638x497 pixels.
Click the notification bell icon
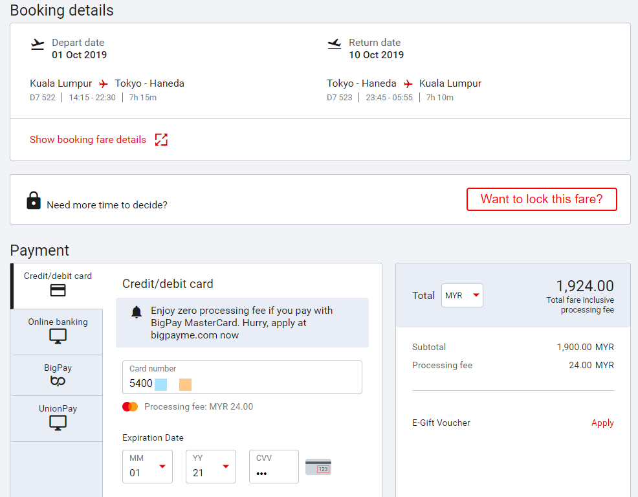(x=137, y=313)
